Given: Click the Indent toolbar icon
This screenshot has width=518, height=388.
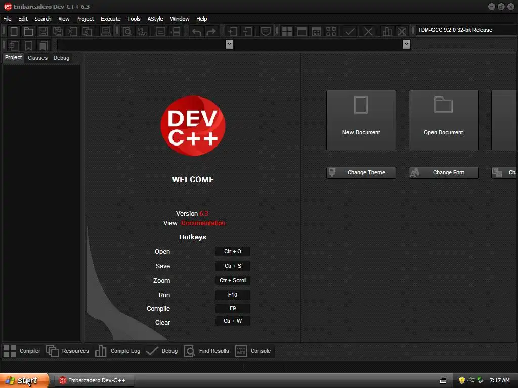Looking at the screenshot, I should 233,32.
